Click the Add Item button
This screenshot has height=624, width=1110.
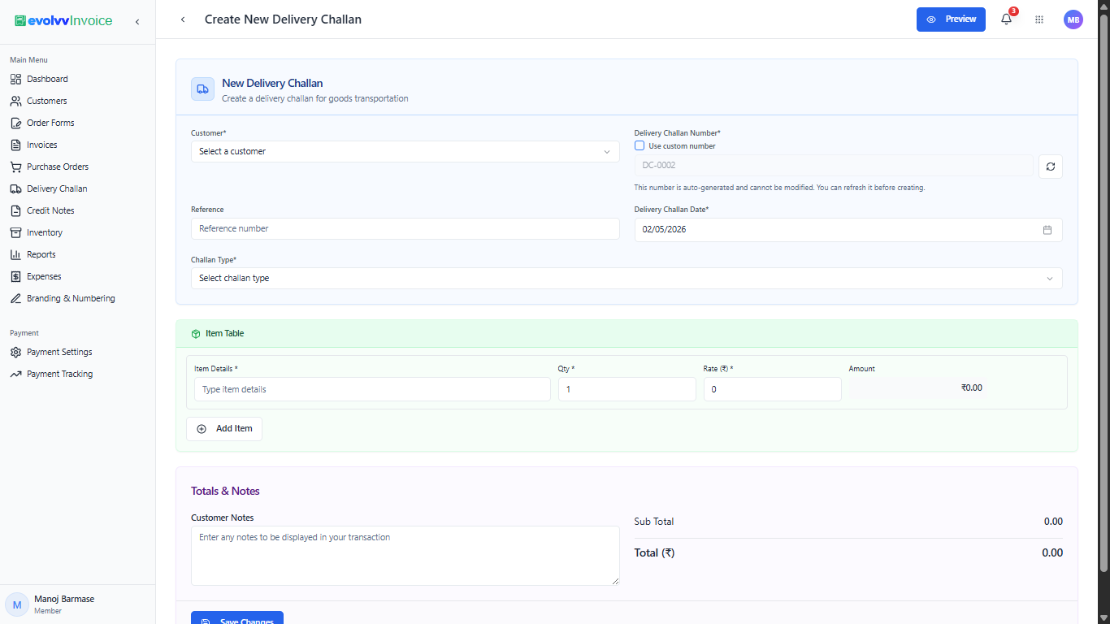pyautogui.click(x=224, y=429)
